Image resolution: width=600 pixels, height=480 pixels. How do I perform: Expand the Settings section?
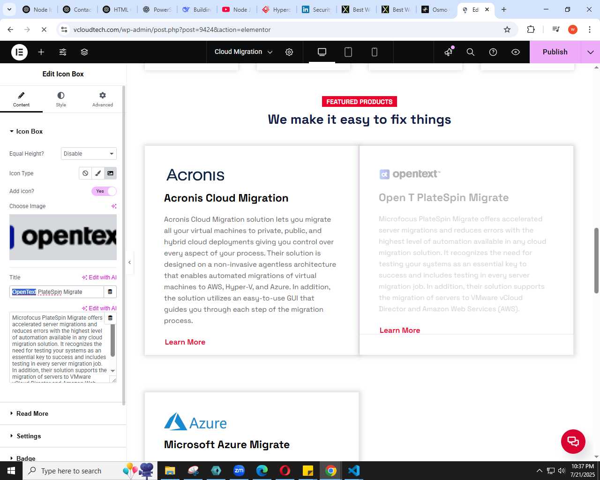coord(63,436)
